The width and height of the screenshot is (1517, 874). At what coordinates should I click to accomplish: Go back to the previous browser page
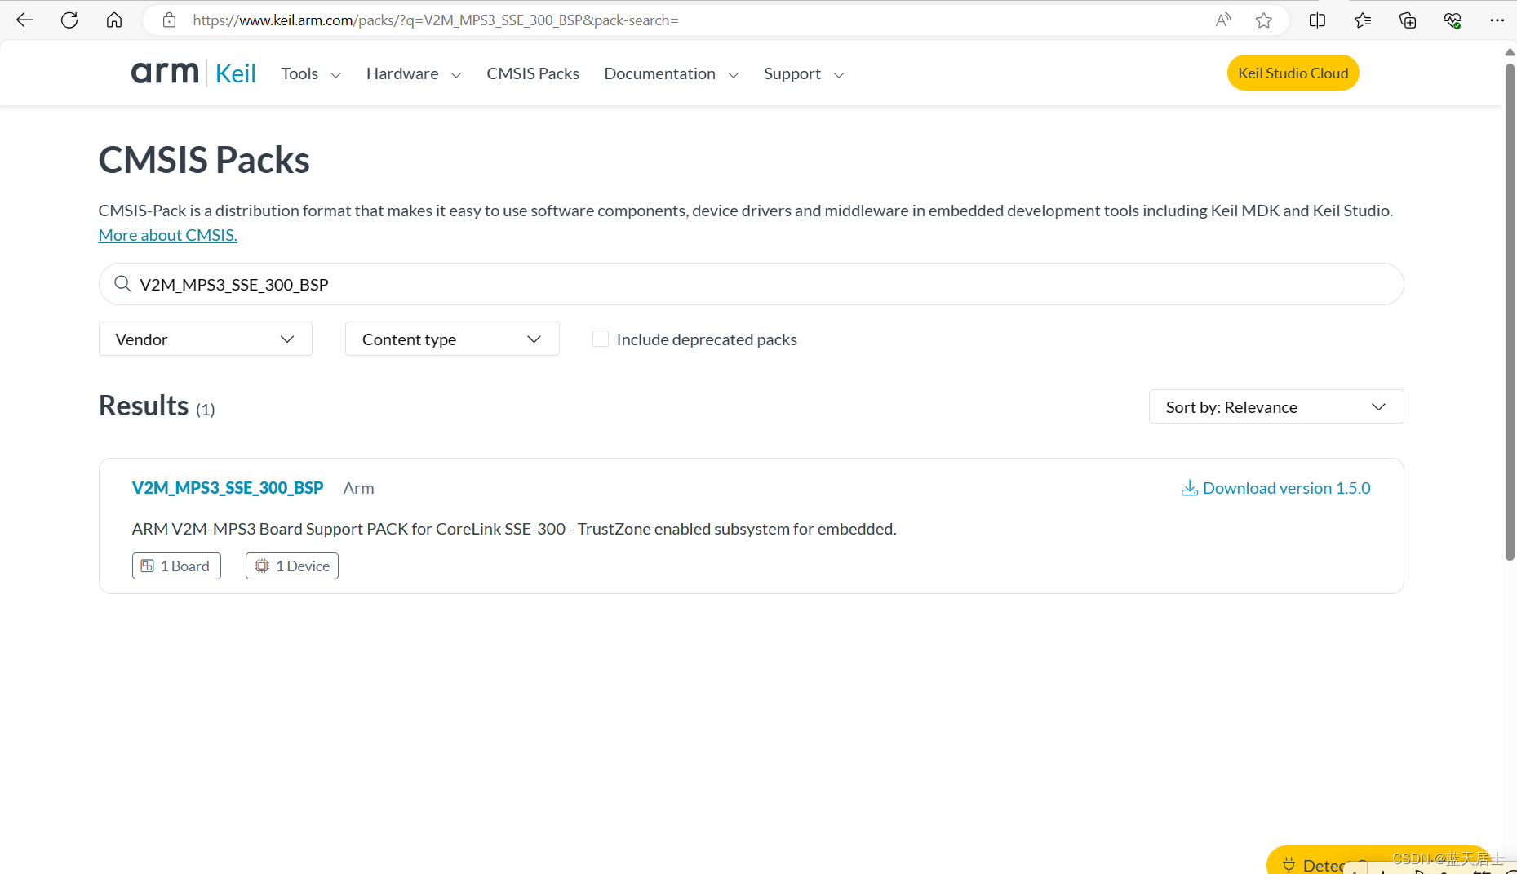[24, 20]
